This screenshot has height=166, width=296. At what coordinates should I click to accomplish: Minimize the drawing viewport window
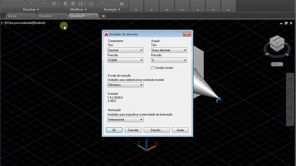[281, 24]
